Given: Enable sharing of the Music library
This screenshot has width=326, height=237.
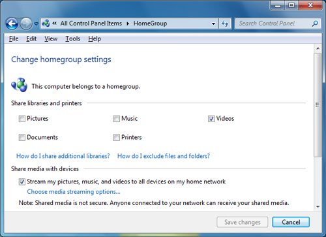Looking at the screenshot, I should click(116, 119).
